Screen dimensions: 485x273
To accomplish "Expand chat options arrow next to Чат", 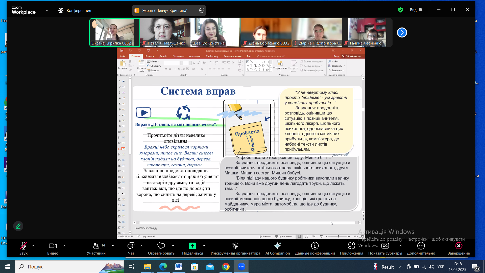I will pyautogui.click(x=141, y=245).
